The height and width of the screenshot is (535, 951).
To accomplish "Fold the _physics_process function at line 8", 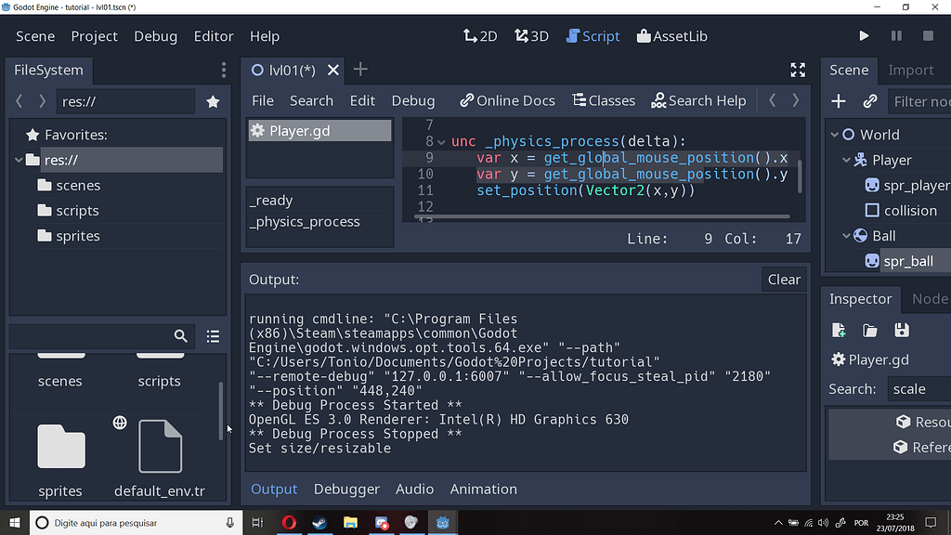I will pos(441,142).
